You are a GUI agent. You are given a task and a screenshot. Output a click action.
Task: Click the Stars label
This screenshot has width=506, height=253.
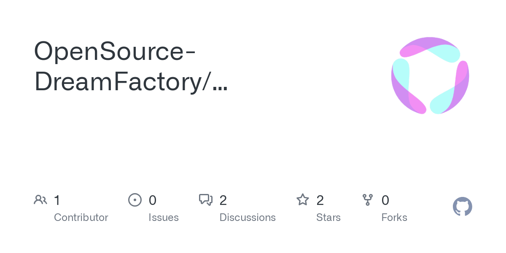click(328, 218)
